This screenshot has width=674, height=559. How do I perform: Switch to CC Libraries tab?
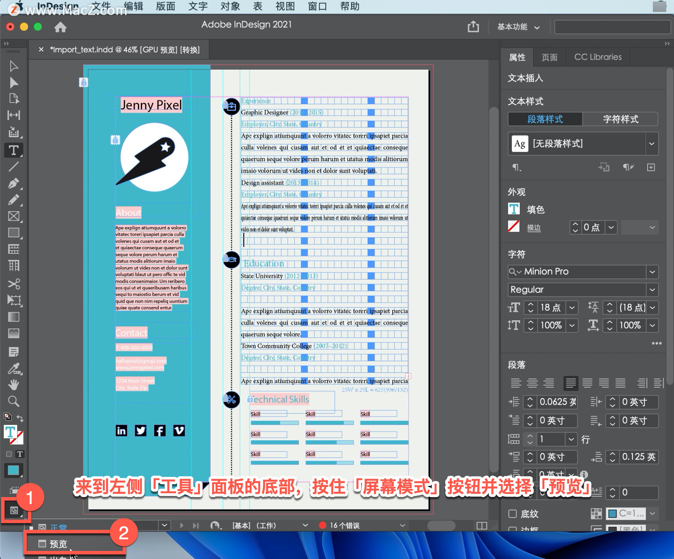[x=598, y=57]
